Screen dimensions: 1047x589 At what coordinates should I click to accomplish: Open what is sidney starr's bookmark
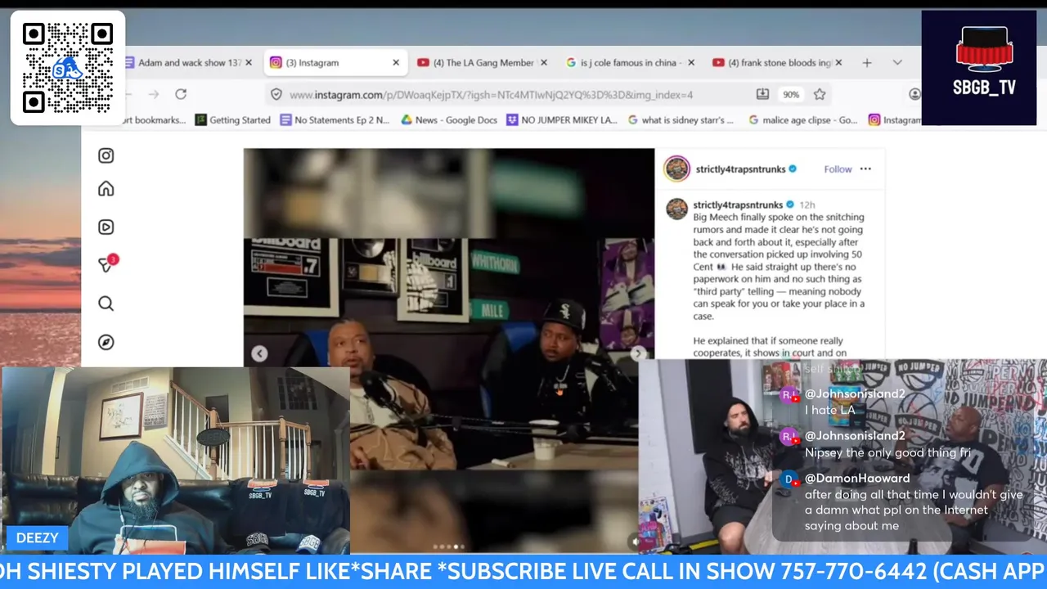click(x=681, y=119)
